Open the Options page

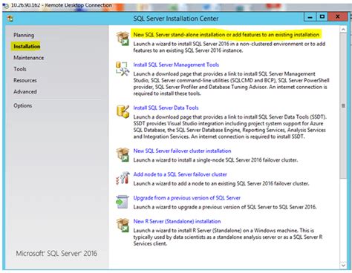click(x=22, y=105)
